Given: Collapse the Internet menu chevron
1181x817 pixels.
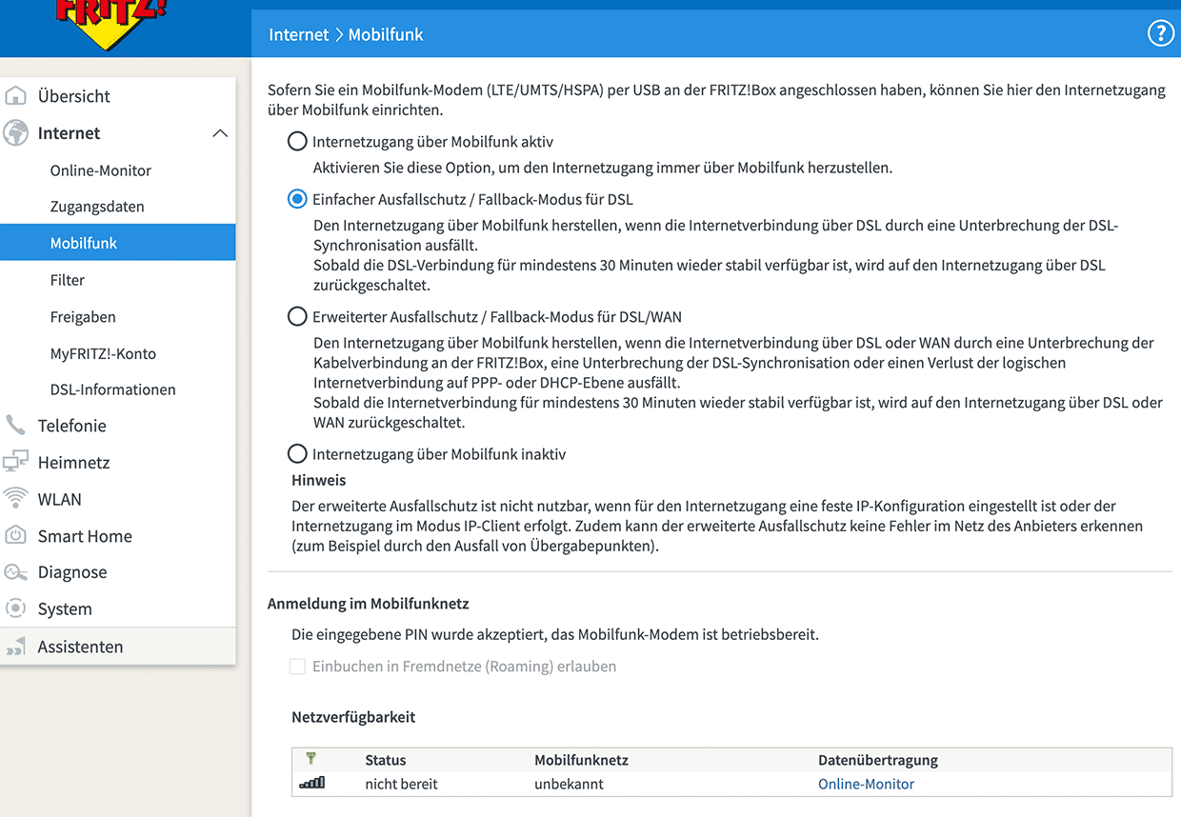Looking at the screenshot, I should point(220,133).
